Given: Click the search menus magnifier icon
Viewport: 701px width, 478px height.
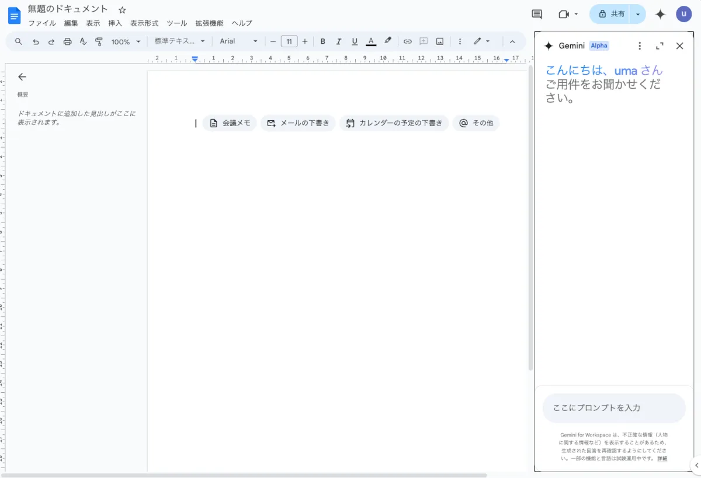Looking at the screenshot, I should tap(19, 41).
